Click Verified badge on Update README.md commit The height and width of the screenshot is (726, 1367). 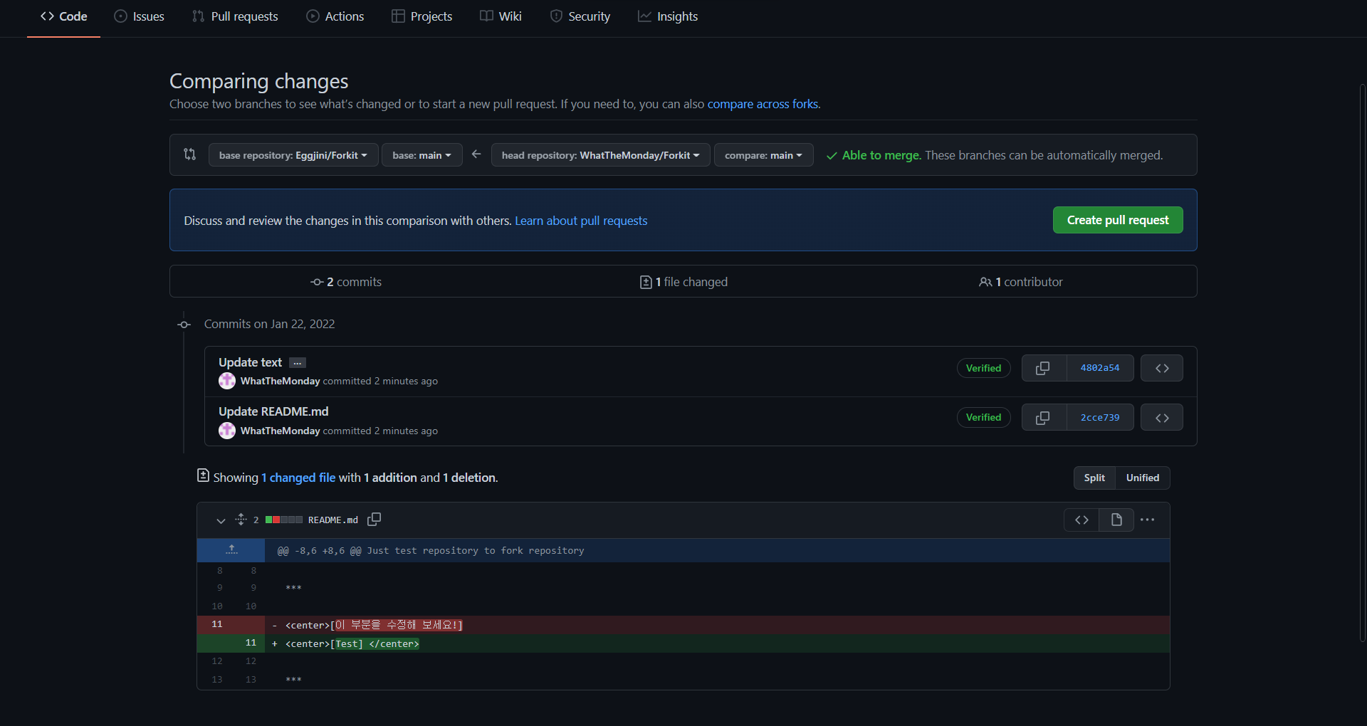tap(983, 417)
